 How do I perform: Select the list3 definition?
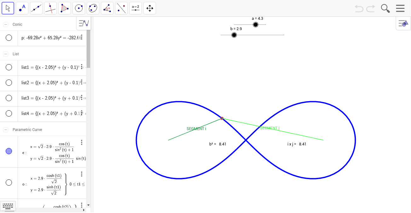[x=52, y=98]
